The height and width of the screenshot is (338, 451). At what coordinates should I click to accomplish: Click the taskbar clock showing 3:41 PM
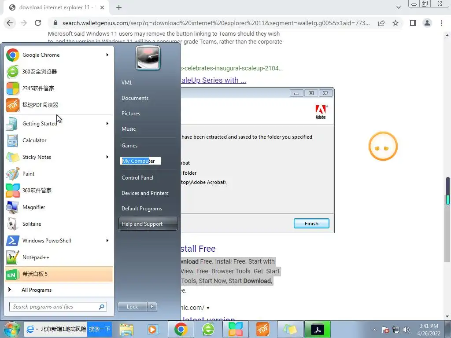pos(429,330)
